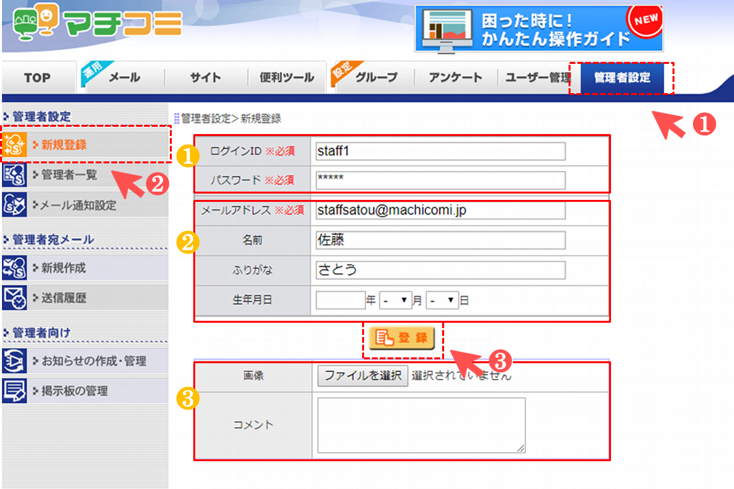The height and width of the screenshot is (489, 734).
Task: Click the メールアドレス input field
Action: (440, 210)
